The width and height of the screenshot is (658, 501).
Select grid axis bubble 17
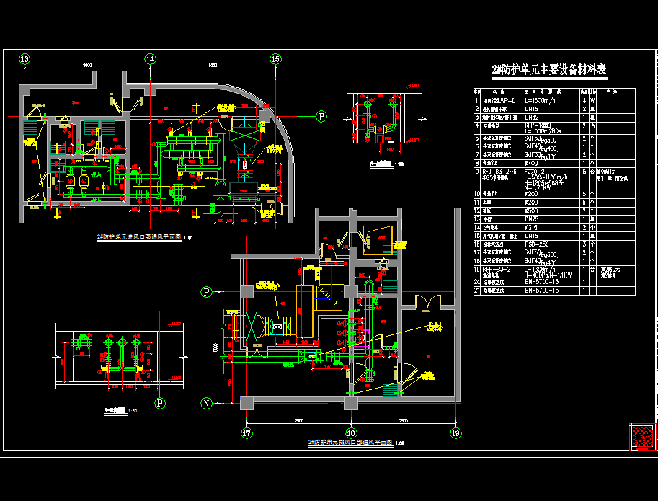click(x=247, y=433)
